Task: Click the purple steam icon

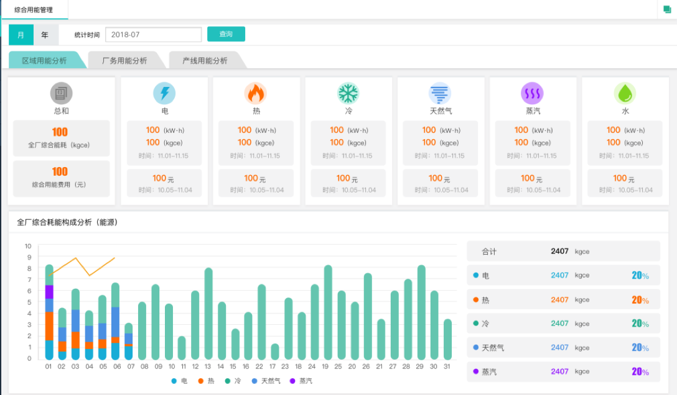Action: tap(532, 94)
